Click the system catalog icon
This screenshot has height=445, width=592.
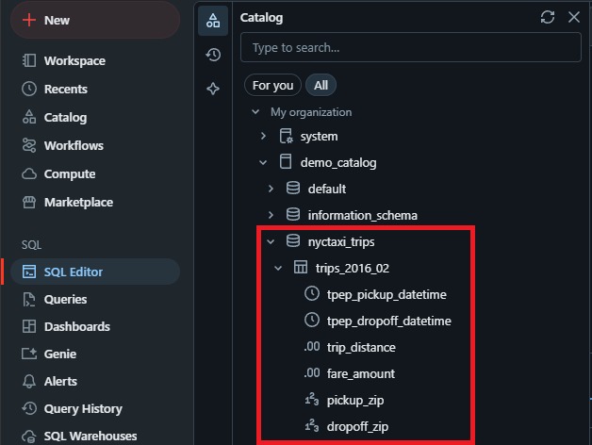coord(286,137)
